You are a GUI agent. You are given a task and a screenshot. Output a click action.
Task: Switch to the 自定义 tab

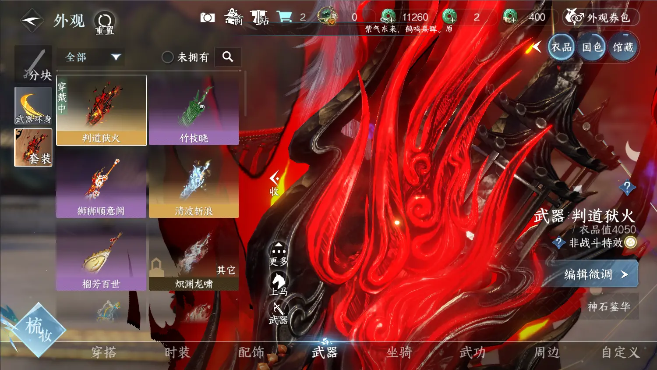click(620, 352)
